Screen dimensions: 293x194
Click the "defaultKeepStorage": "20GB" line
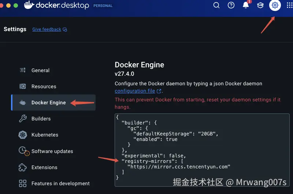click(176, 134)
